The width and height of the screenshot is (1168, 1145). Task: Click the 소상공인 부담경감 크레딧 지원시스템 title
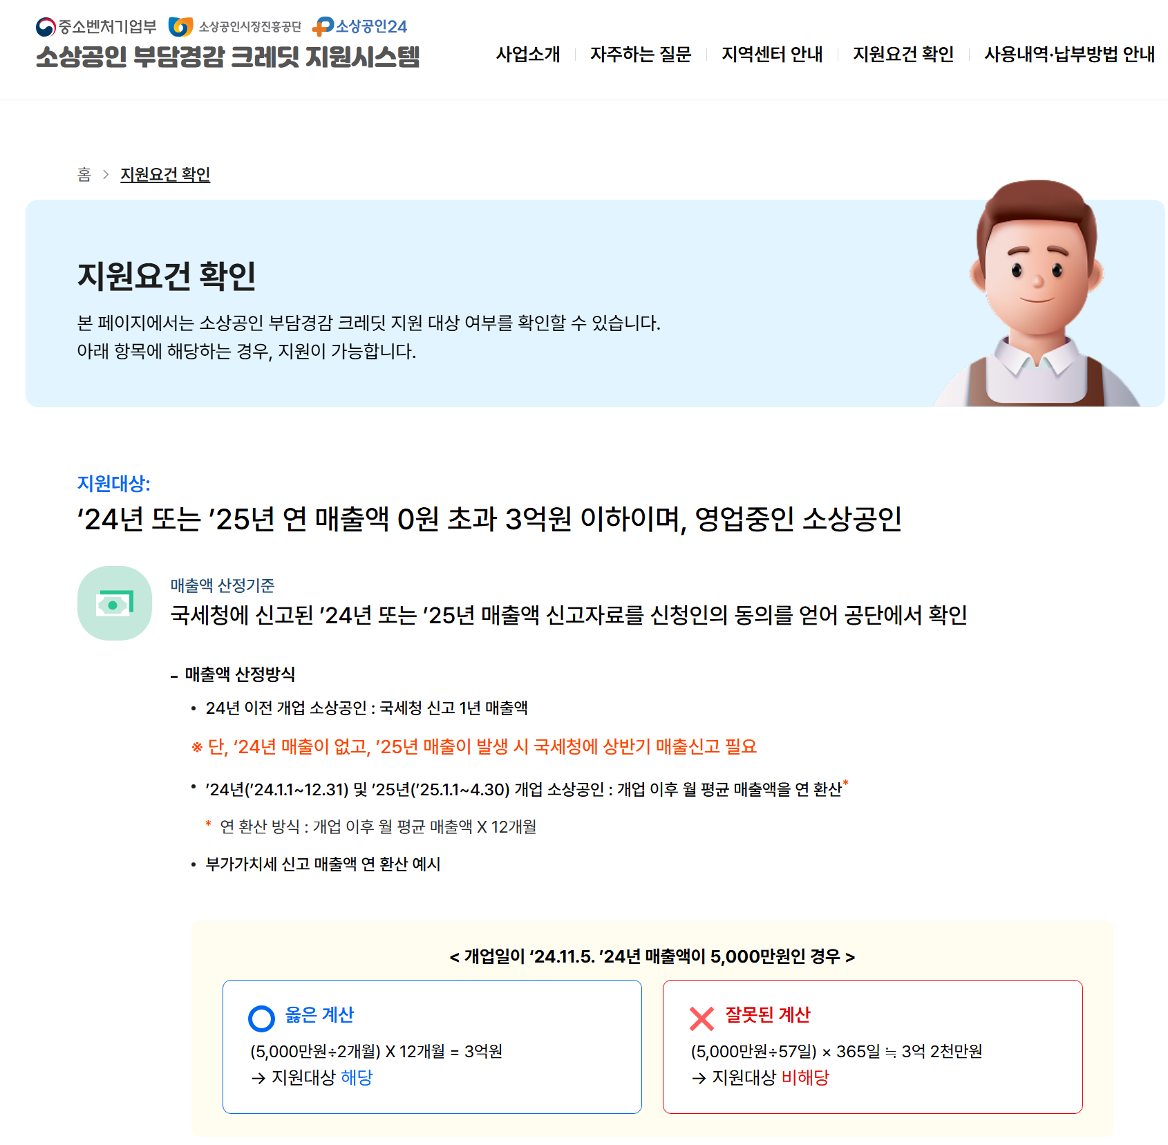pyautogui.click(x=227, y=57)
